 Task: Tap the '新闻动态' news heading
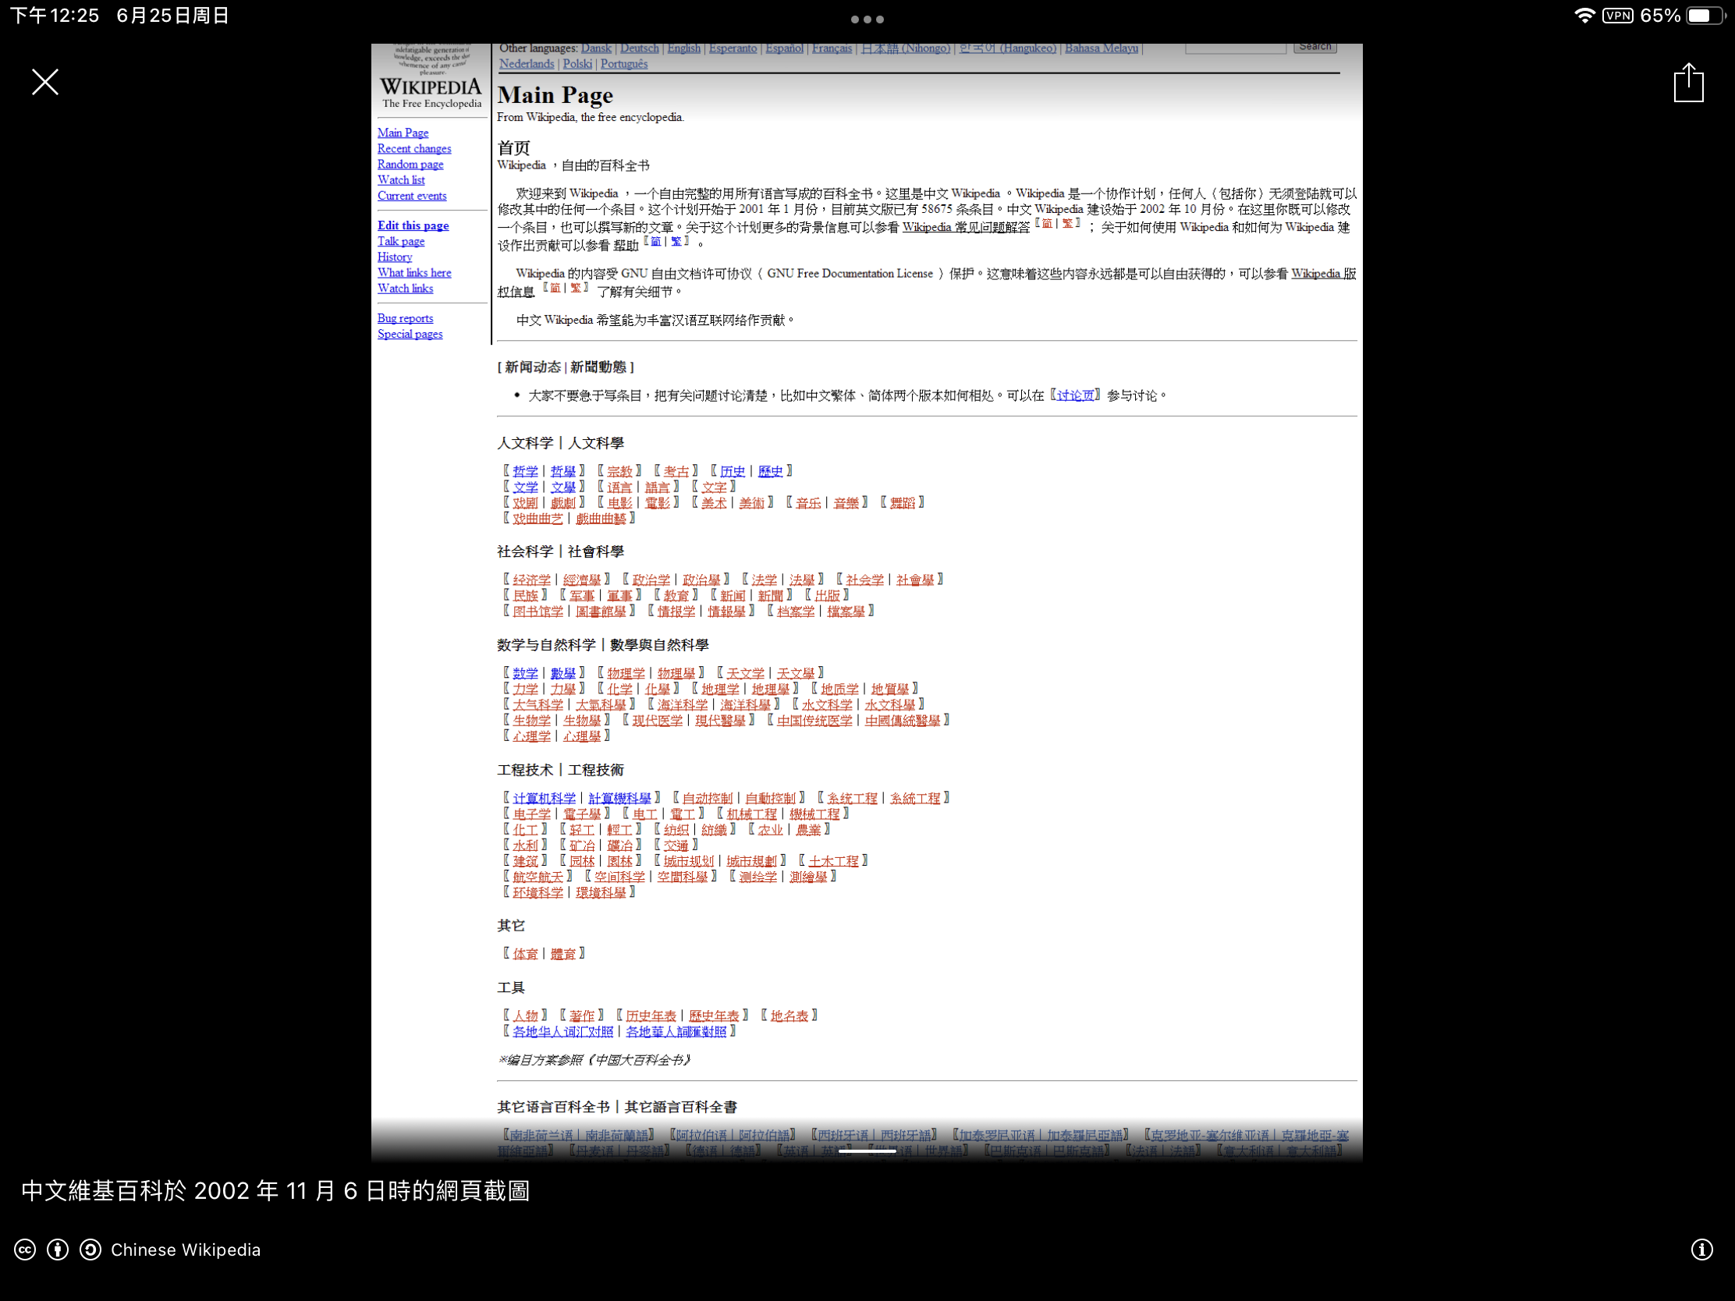[532, 367]
